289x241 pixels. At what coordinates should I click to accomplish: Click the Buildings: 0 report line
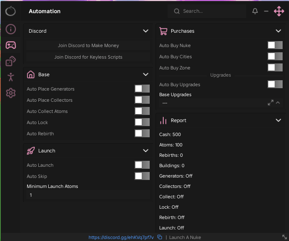pyautogui.click(x=172, y=166)
